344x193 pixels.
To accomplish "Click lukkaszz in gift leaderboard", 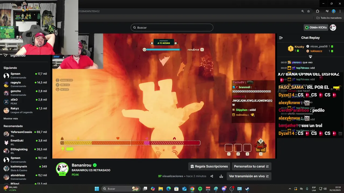I will [x=316, y=51].
